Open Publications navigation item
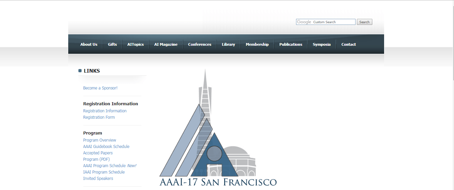454x190 pixels. point(291,44)
